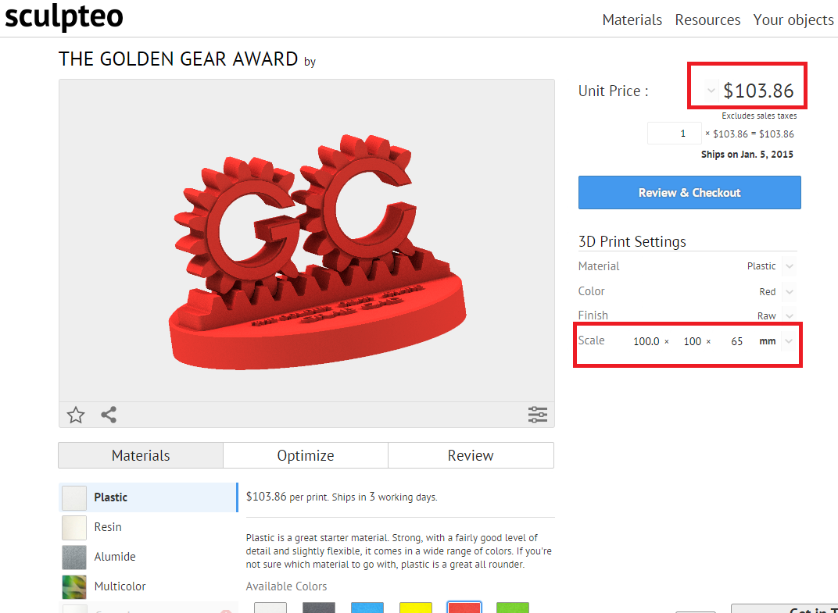Switch to the Review tab

[471, 455]
